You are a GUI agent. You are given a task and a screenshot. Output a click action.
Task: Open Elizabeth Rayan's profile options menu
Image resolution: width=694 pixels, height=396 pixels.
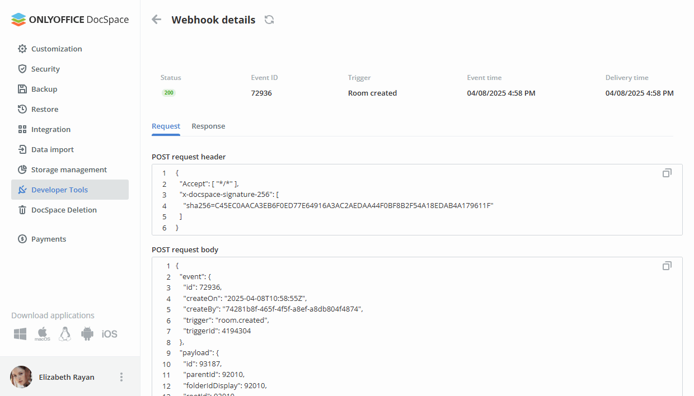pos(121,377)
